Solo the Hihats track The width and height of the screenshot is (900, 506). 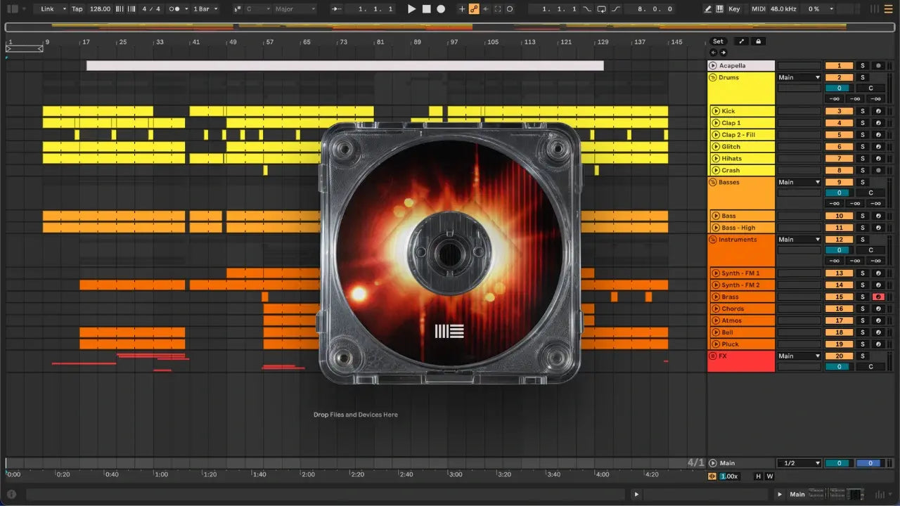[x=863, y=158]
